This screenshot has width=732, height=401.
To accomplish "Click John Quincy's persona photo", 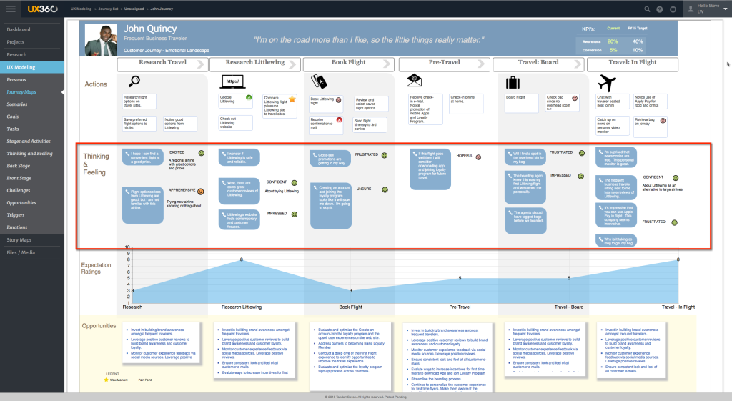I will point(101,40).
